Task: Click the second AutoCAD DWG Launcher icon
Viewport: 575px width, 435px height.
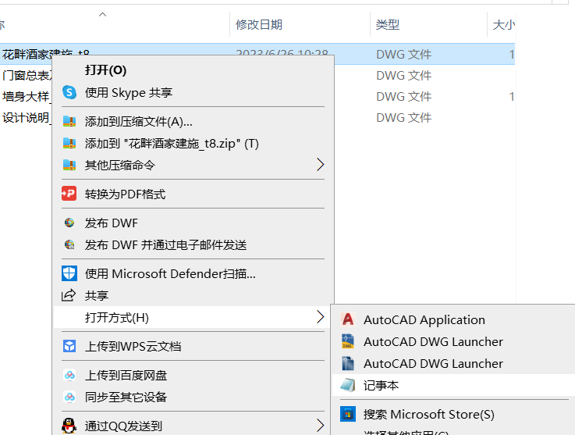Action: [348, 363]
